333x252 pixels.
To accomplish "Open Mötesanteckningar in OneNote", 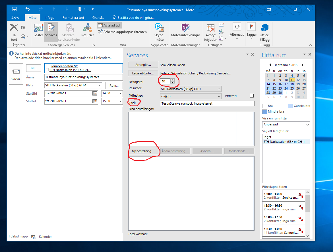I will coord(185,30).
